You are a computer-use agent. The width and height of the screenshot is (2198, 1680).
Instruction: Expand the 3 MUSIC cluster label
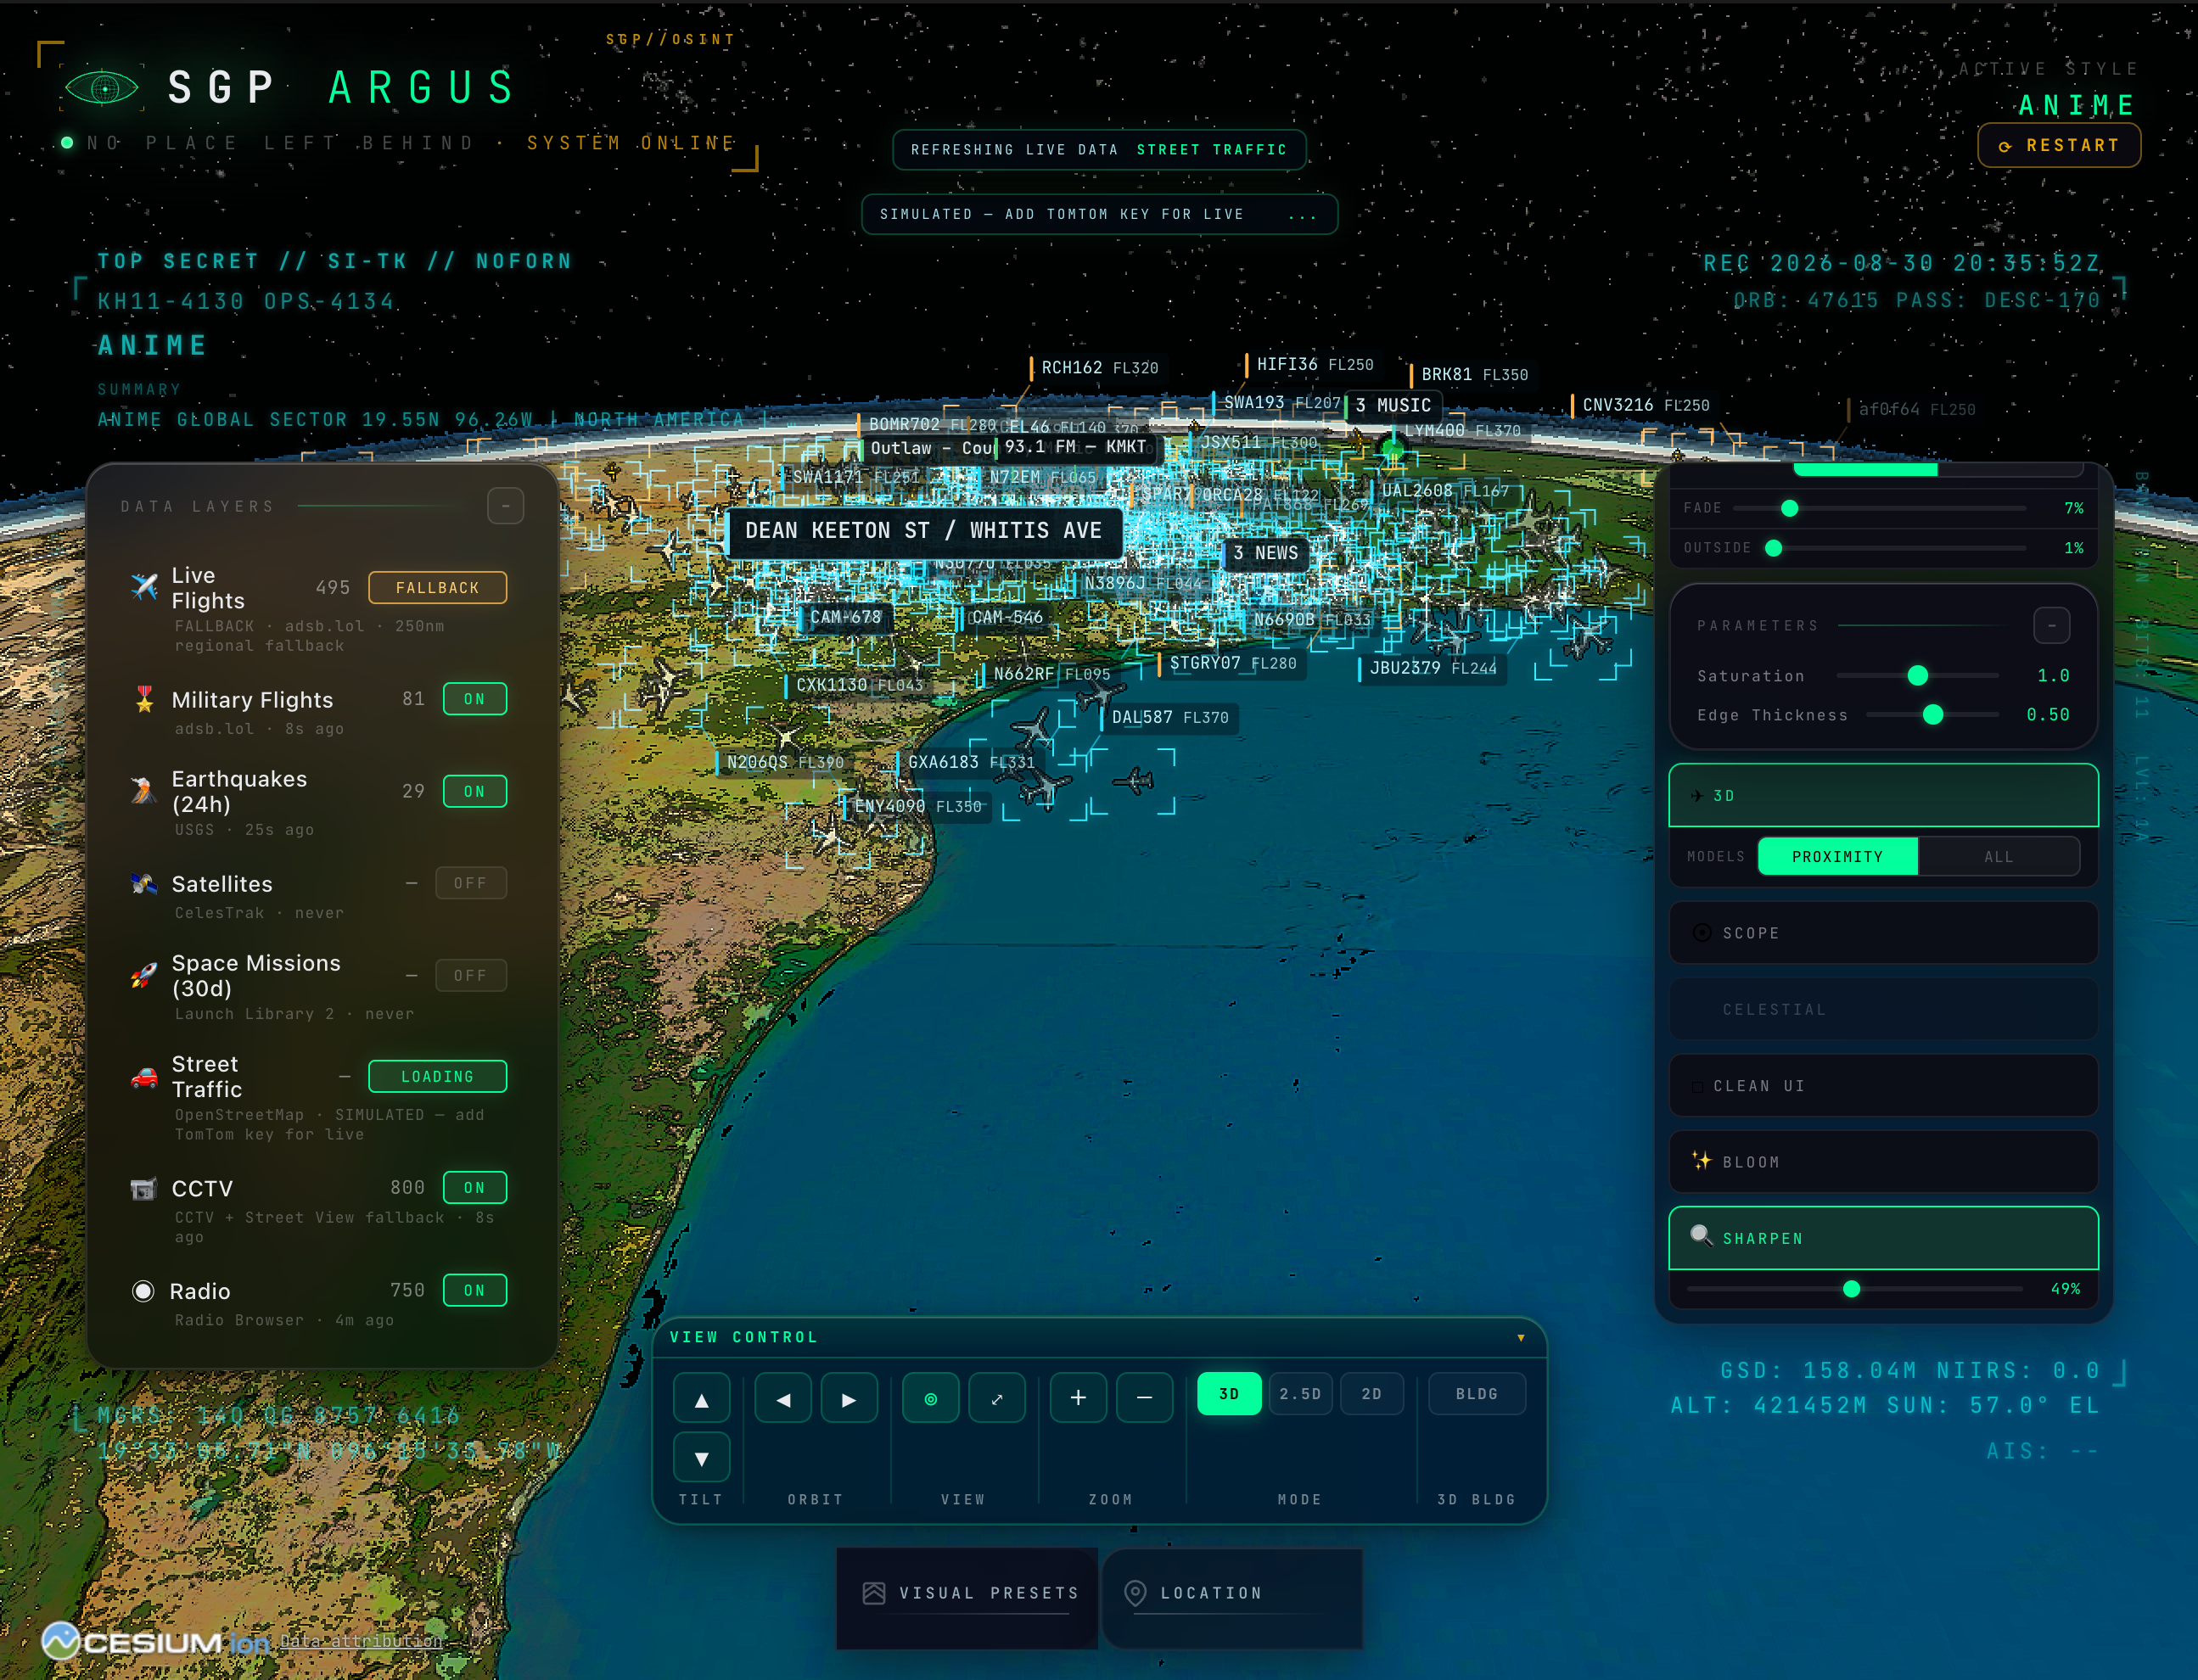point(1393,405)
